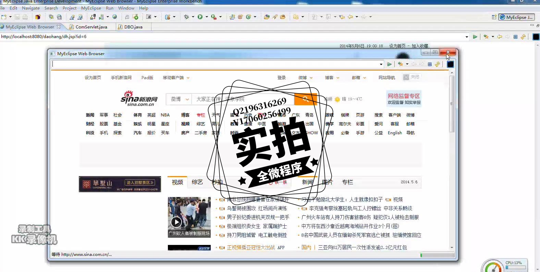Click the green Go arrow beside localhost URL
Screen dimensions: 540x272
[x=475, y=37]
